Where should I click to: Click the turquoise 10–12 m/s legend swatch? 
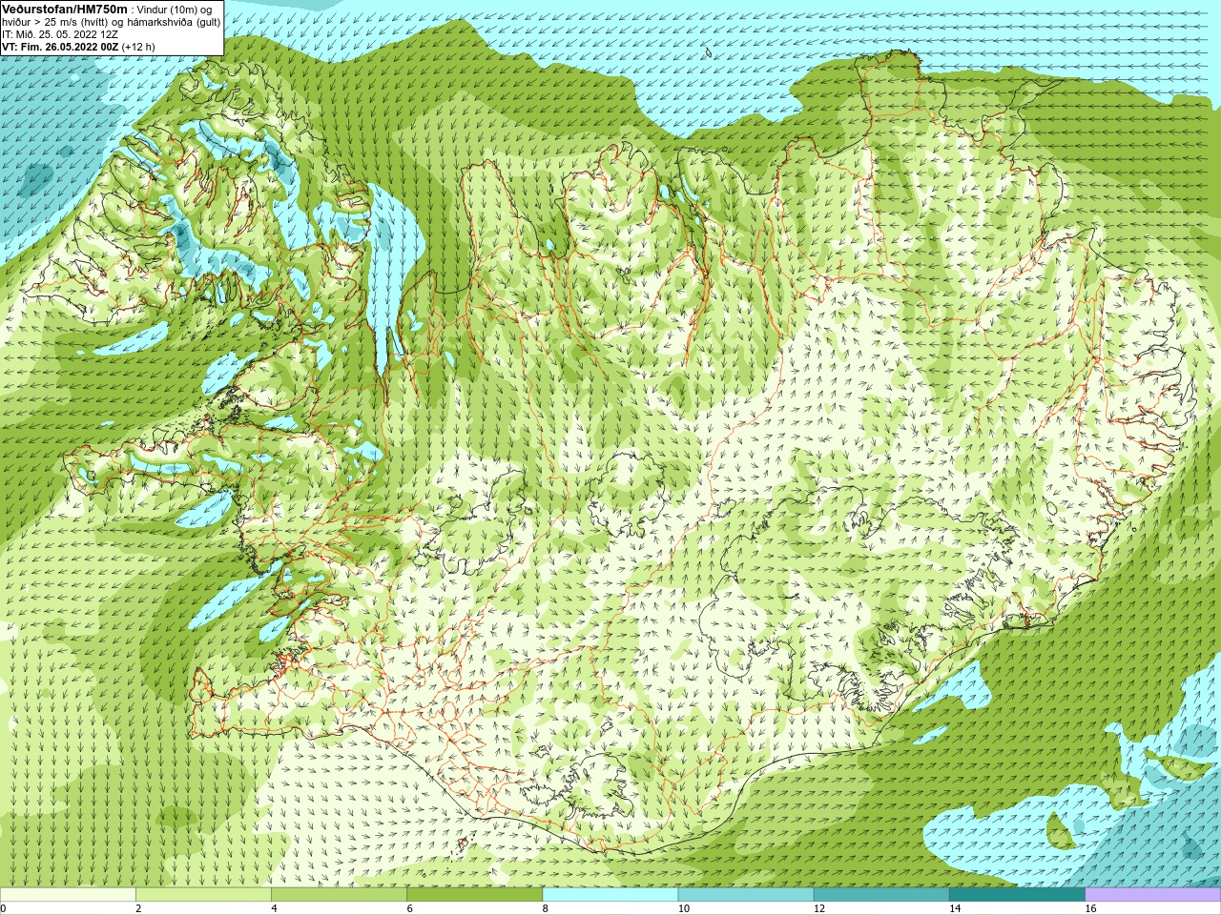click(746, 895)
